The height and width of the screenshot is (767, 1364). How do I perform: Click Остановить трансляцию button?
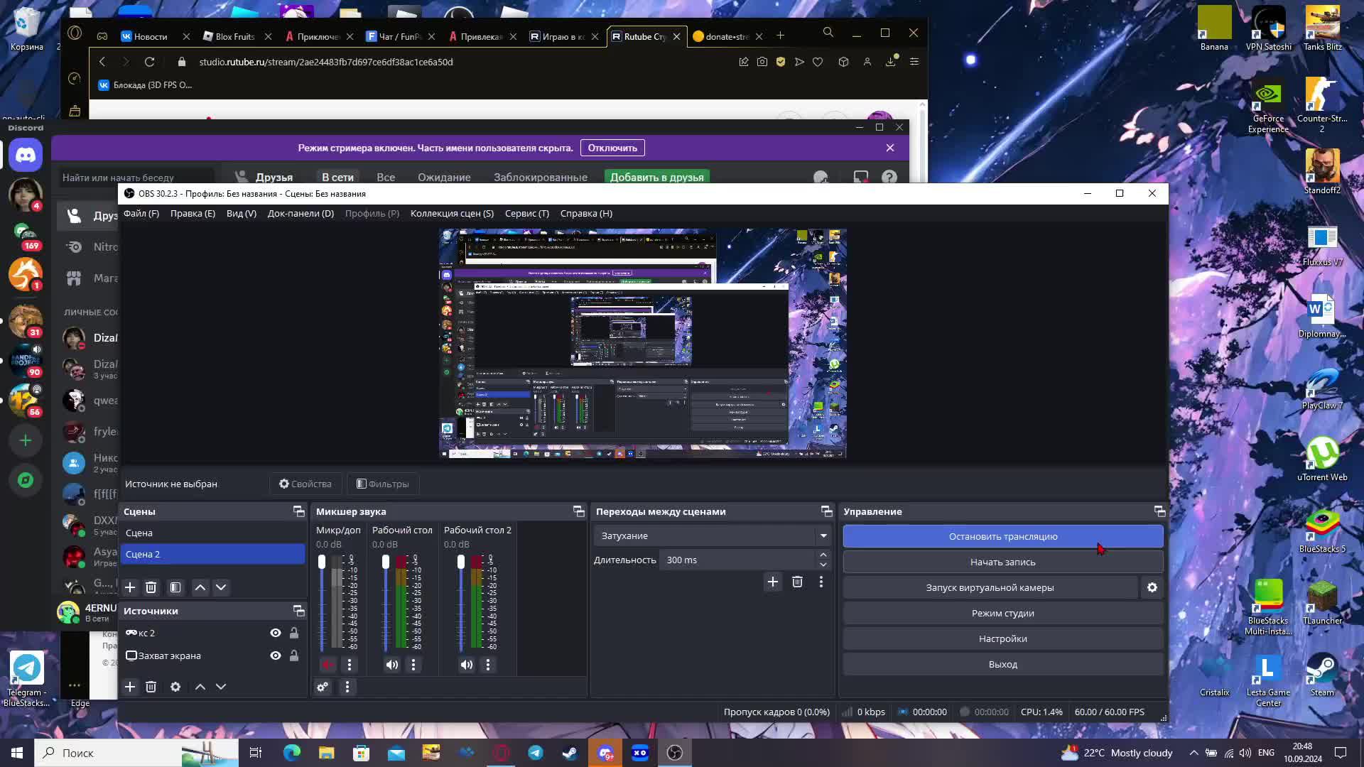click(1002, 536)
